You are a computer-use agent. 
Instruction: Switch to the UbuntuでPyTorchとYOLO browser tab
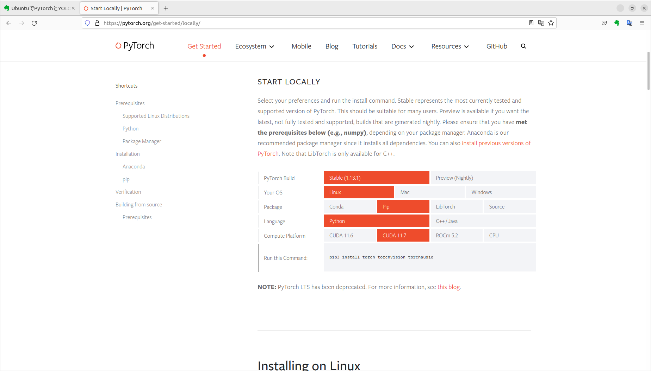(39, 8)
